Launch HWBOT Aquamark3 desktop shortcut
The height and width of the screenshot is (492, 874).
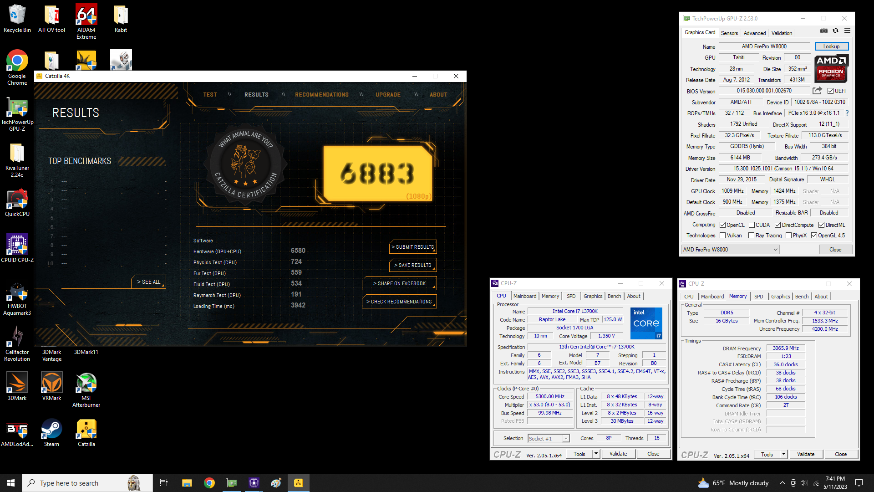tap(17, 299)
